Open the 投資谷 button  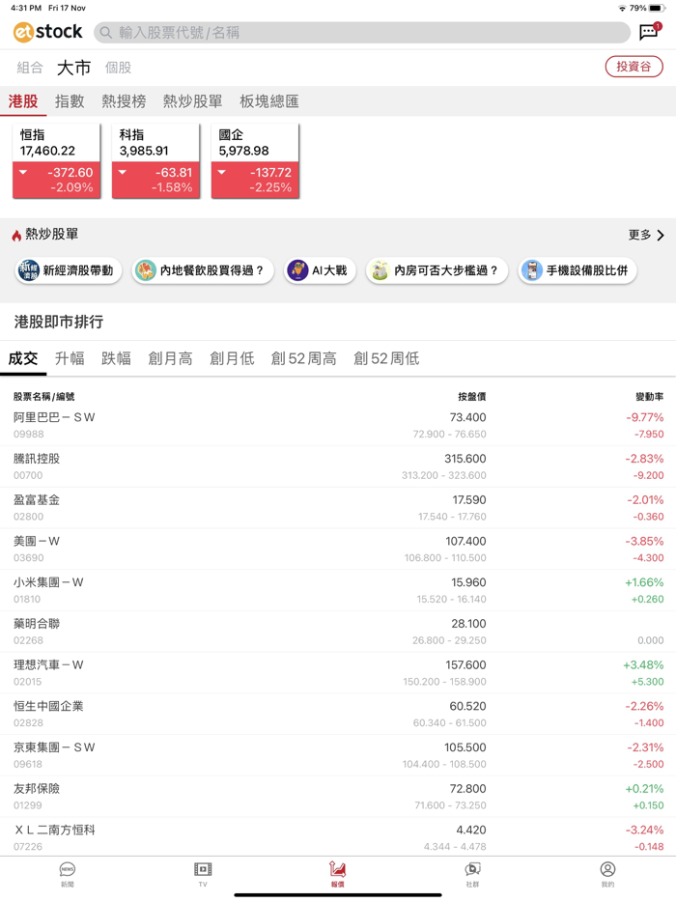click(634, 67)
